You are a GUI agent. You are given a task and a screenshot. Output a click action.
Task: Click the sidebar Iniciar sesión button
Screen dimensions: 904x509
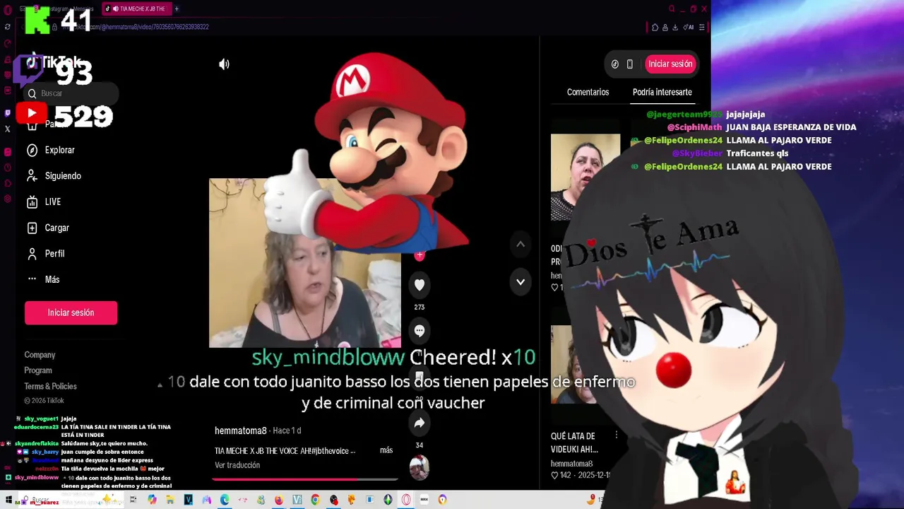coord(71,312)
